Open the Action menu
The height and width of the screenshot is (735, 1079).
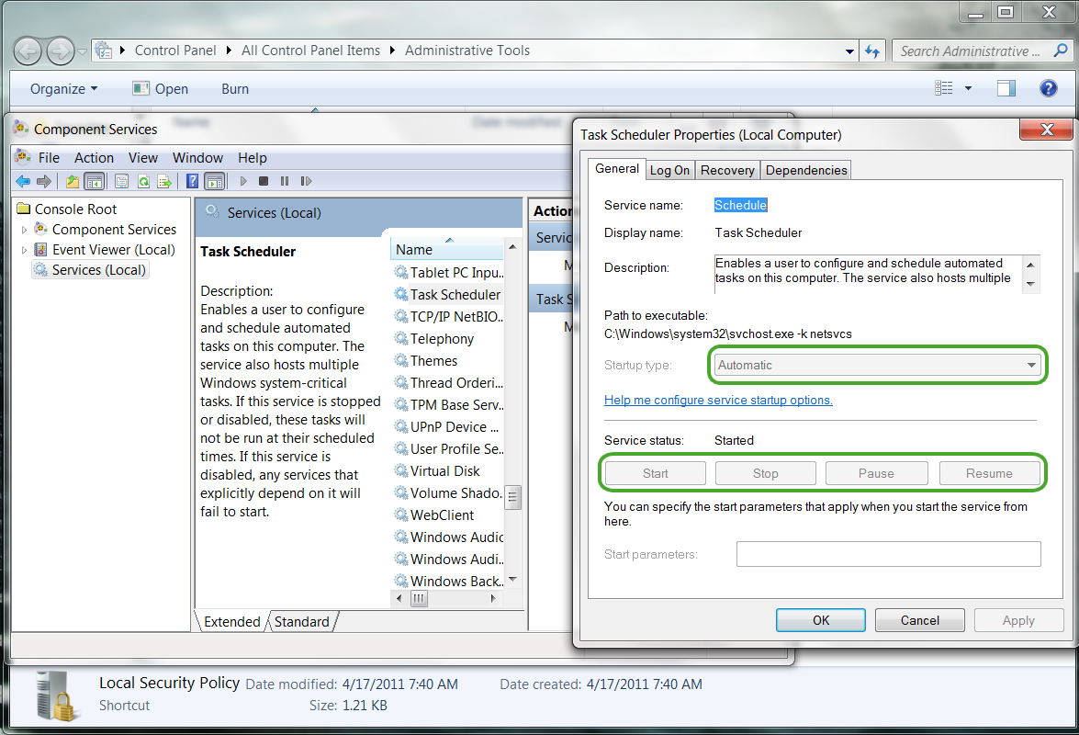pyautogui.click(x=95, y=158)
